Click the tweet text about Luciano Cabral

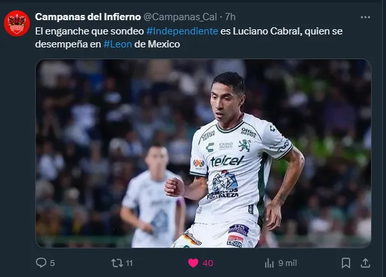(x=188, y=38)
